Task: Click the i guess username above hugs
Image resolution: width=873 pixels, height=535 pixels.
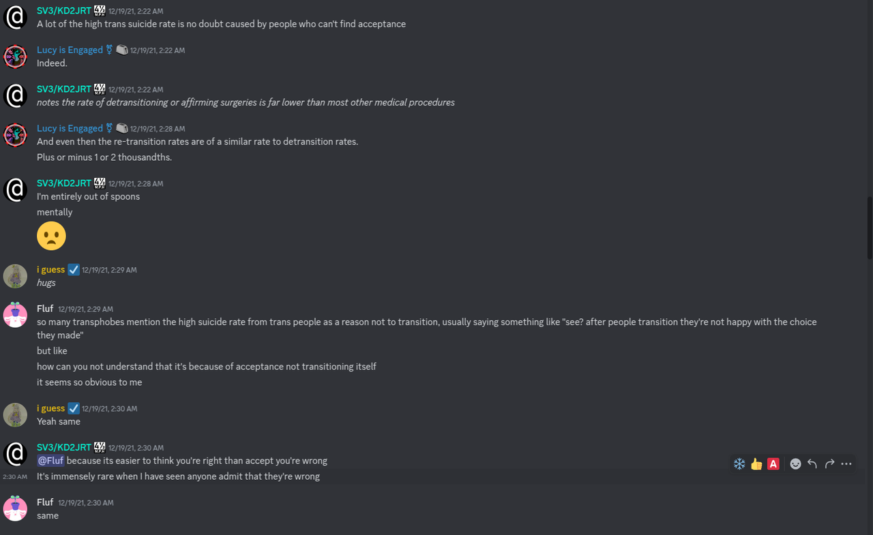Action: [50, 270]
